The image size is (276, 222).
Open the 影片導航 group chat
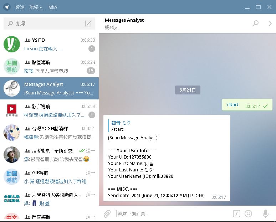coord(49,110)
